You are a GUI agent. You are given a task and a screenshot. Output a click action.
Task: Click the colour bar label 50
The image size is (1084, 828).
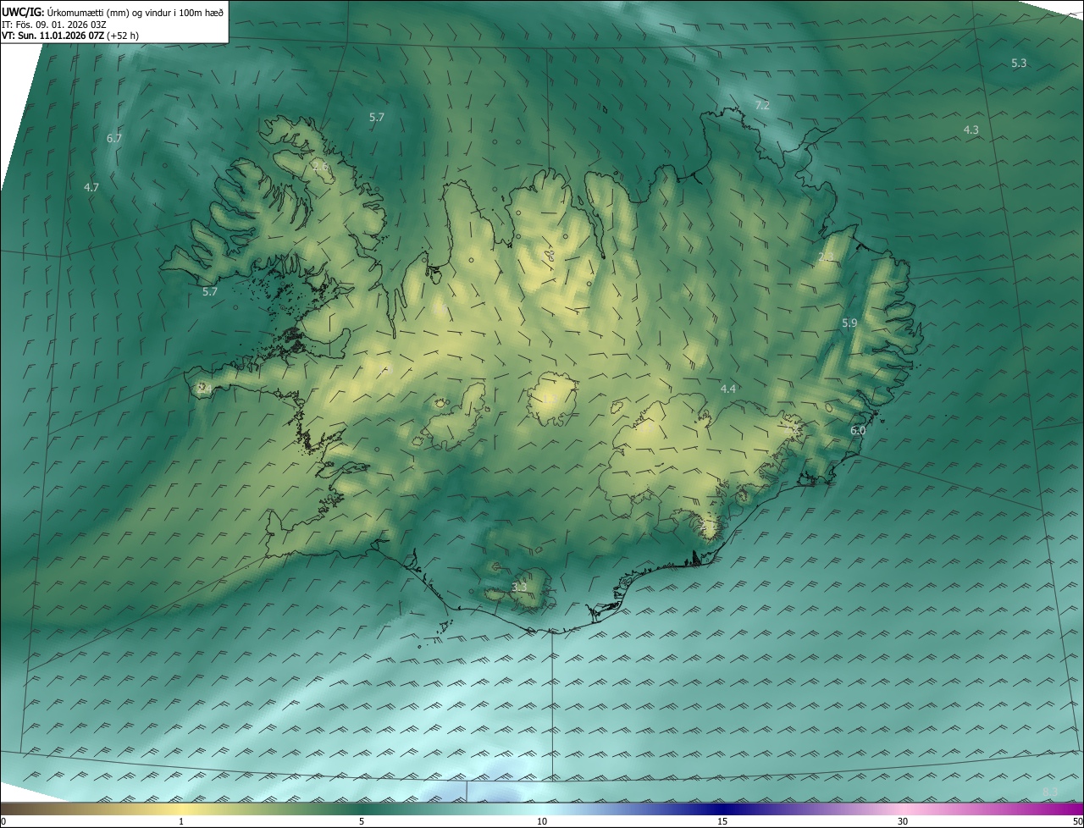coord(1077,821)
